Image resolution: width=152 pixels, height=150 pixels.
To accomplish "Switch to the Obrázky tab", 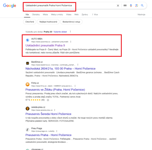I will point(36,14).
